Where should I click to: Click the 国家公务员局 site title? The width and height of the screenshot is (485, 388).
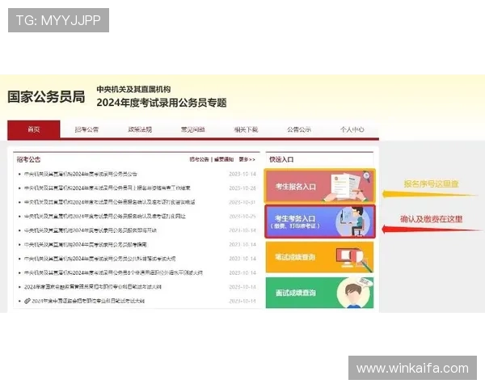point(46,97)
